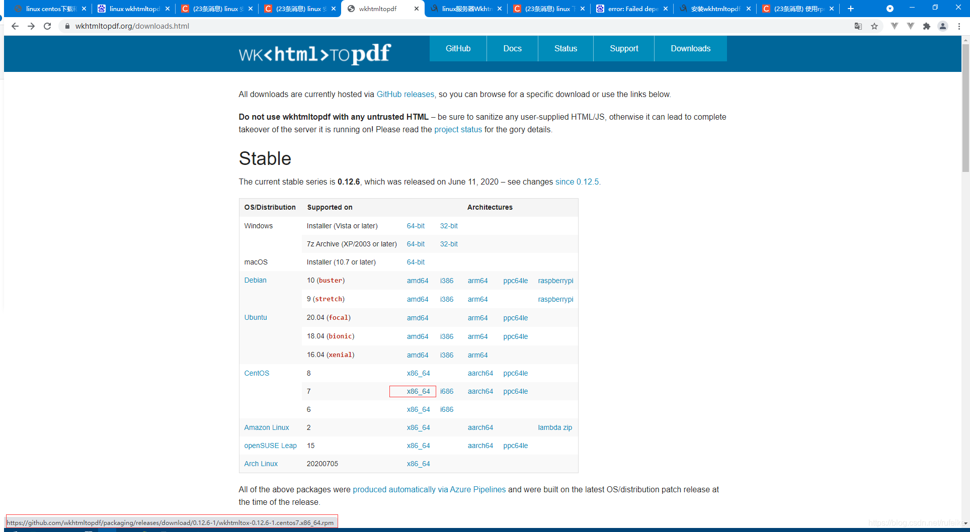This screenshot has height=532, width=970.
Task: Reload the page with the refresh icon
Action: pos(47,26)
